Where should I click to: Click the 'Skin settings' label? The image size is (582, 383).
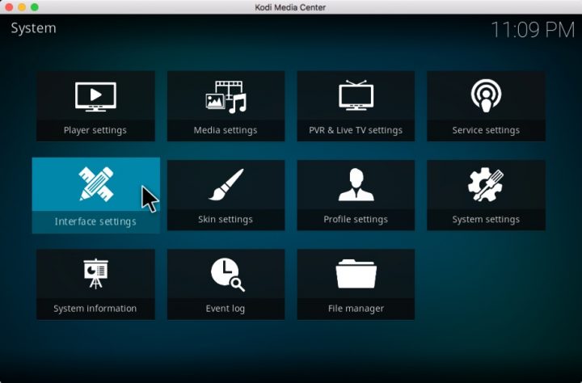click(x=226, y=220)
